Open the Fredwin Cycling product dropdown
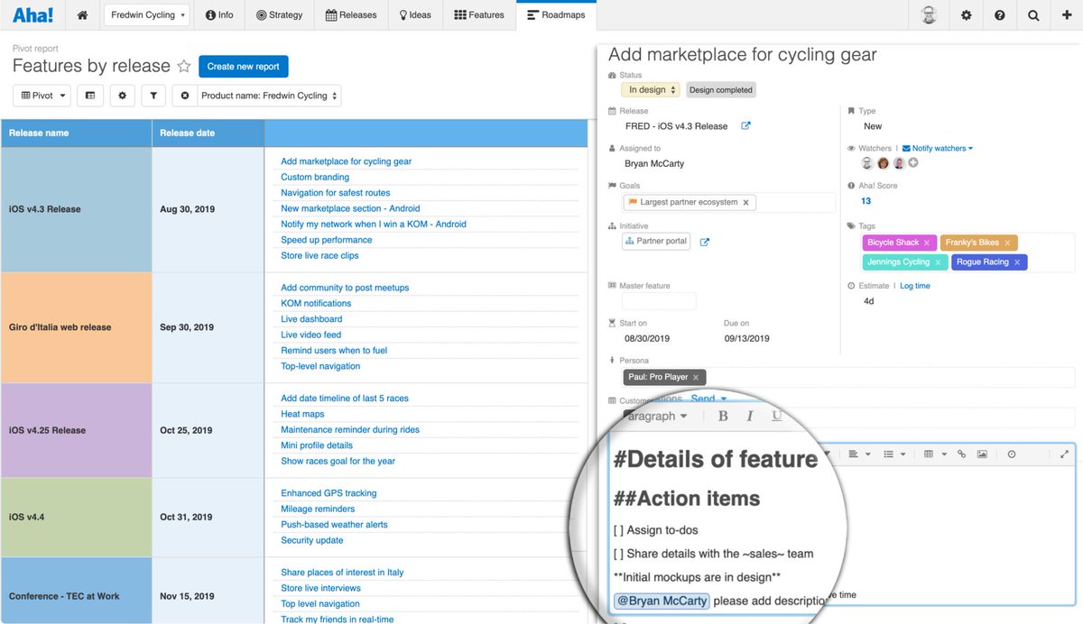 click(x=149, y=15)
